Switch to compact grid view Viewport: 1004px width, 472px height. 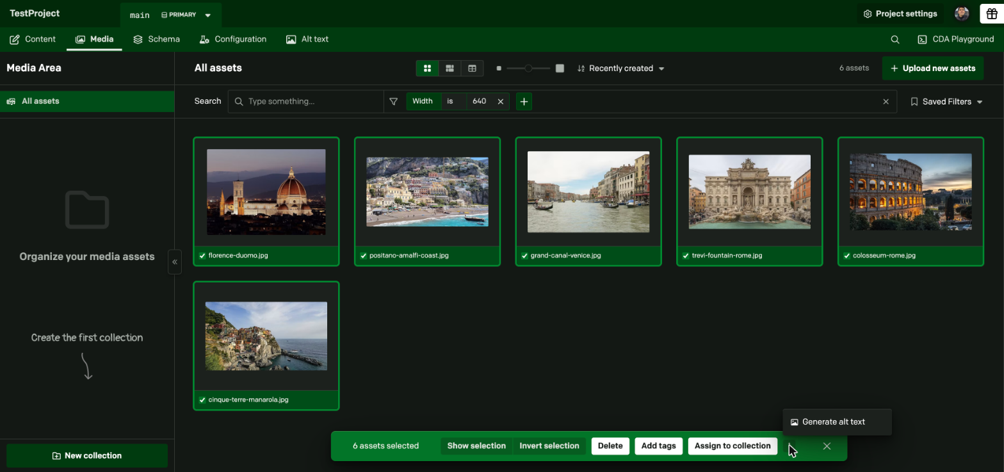click(x=449, y=68)
